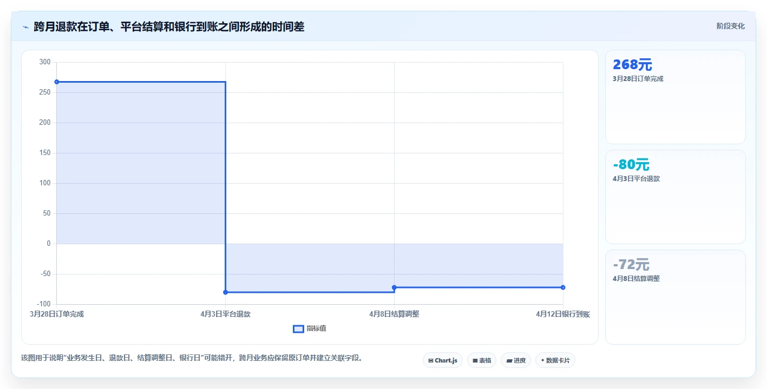Click the 3月28日订单完成 card caption
Image resolution: width=767 pixels, height=389 pixels.
click(638, 79)
